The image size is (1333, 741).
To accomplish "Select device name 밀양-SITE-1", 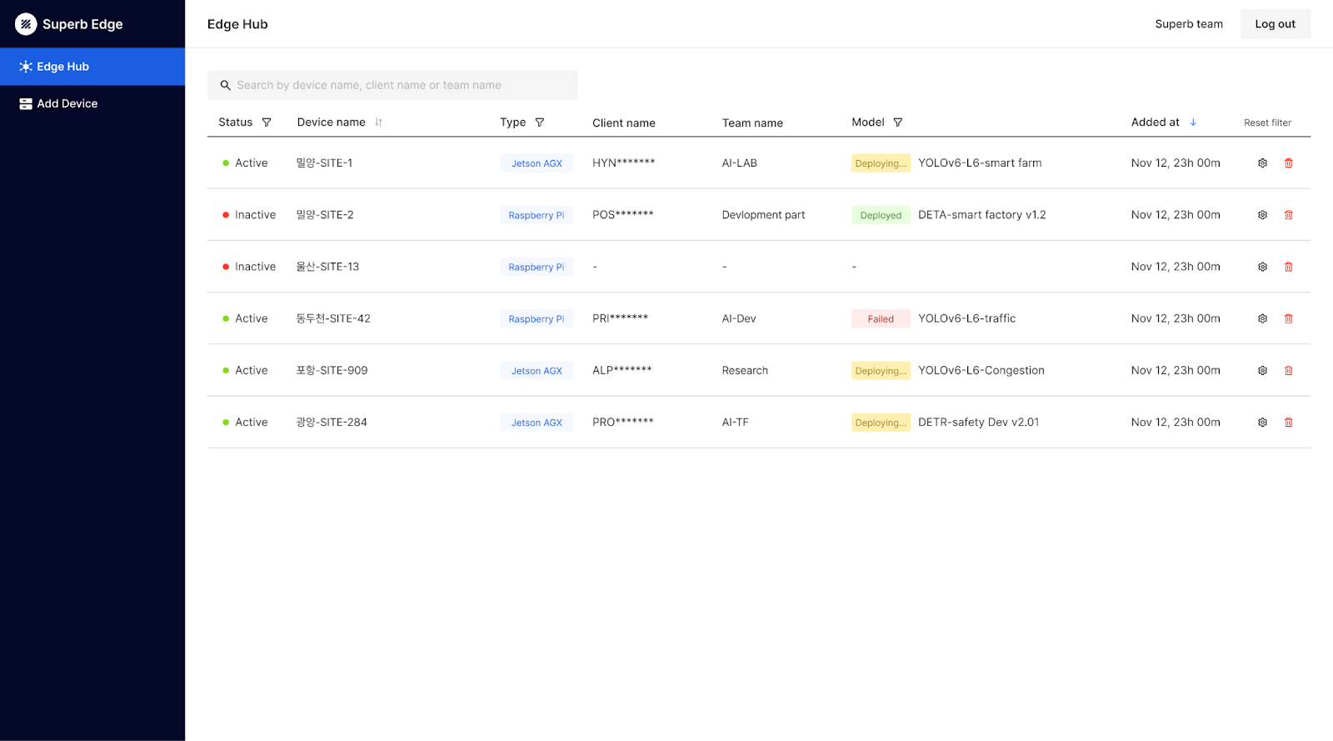I will [x=324, y=163].
